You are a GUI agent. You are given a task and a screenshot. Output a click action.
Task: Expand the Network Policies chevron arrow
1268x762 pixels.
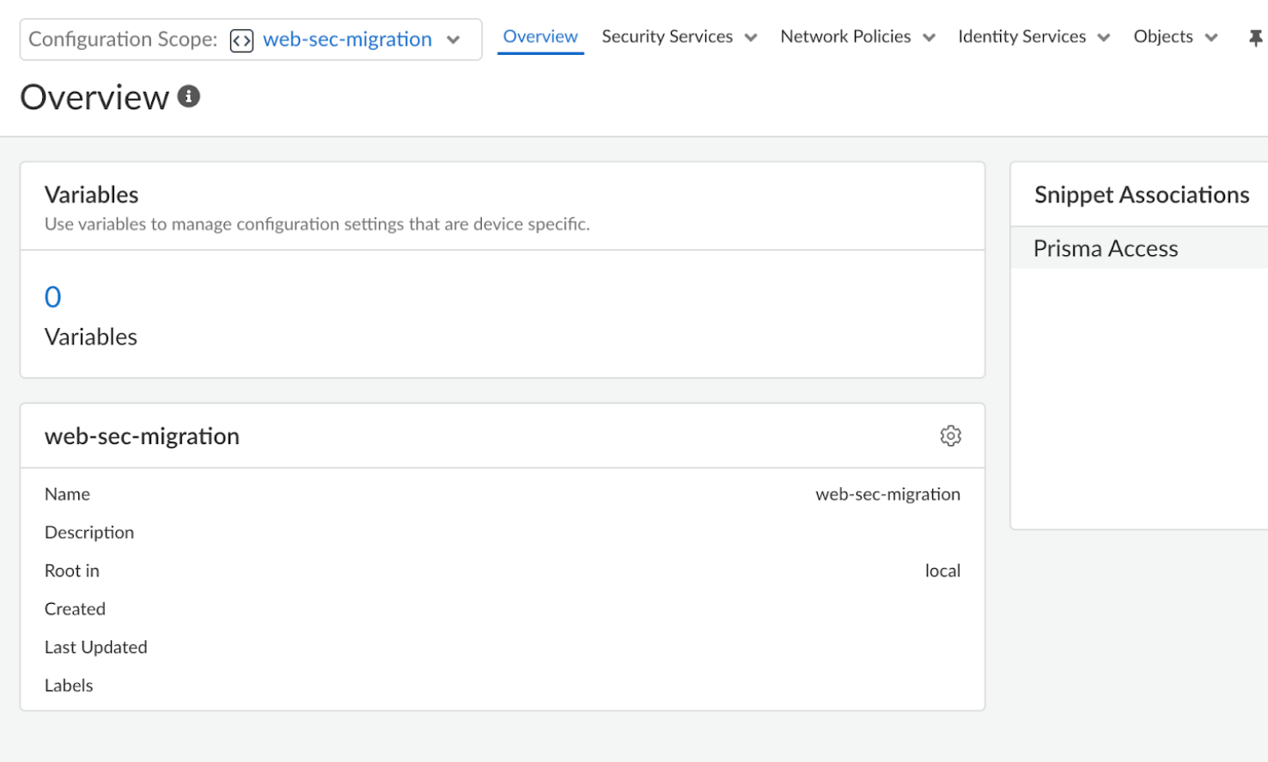(929, 38)
